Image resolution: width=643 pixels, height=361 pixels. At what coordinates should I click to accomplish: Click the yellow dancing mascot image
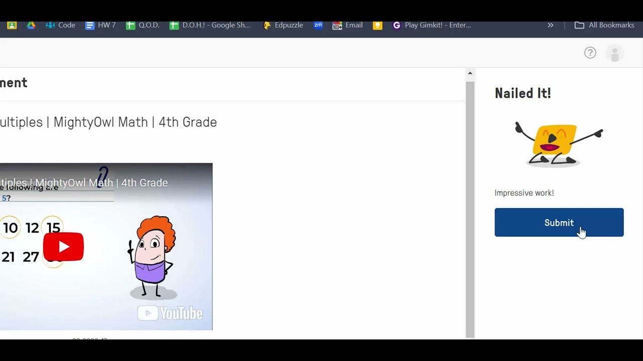(x=559, y=144)
